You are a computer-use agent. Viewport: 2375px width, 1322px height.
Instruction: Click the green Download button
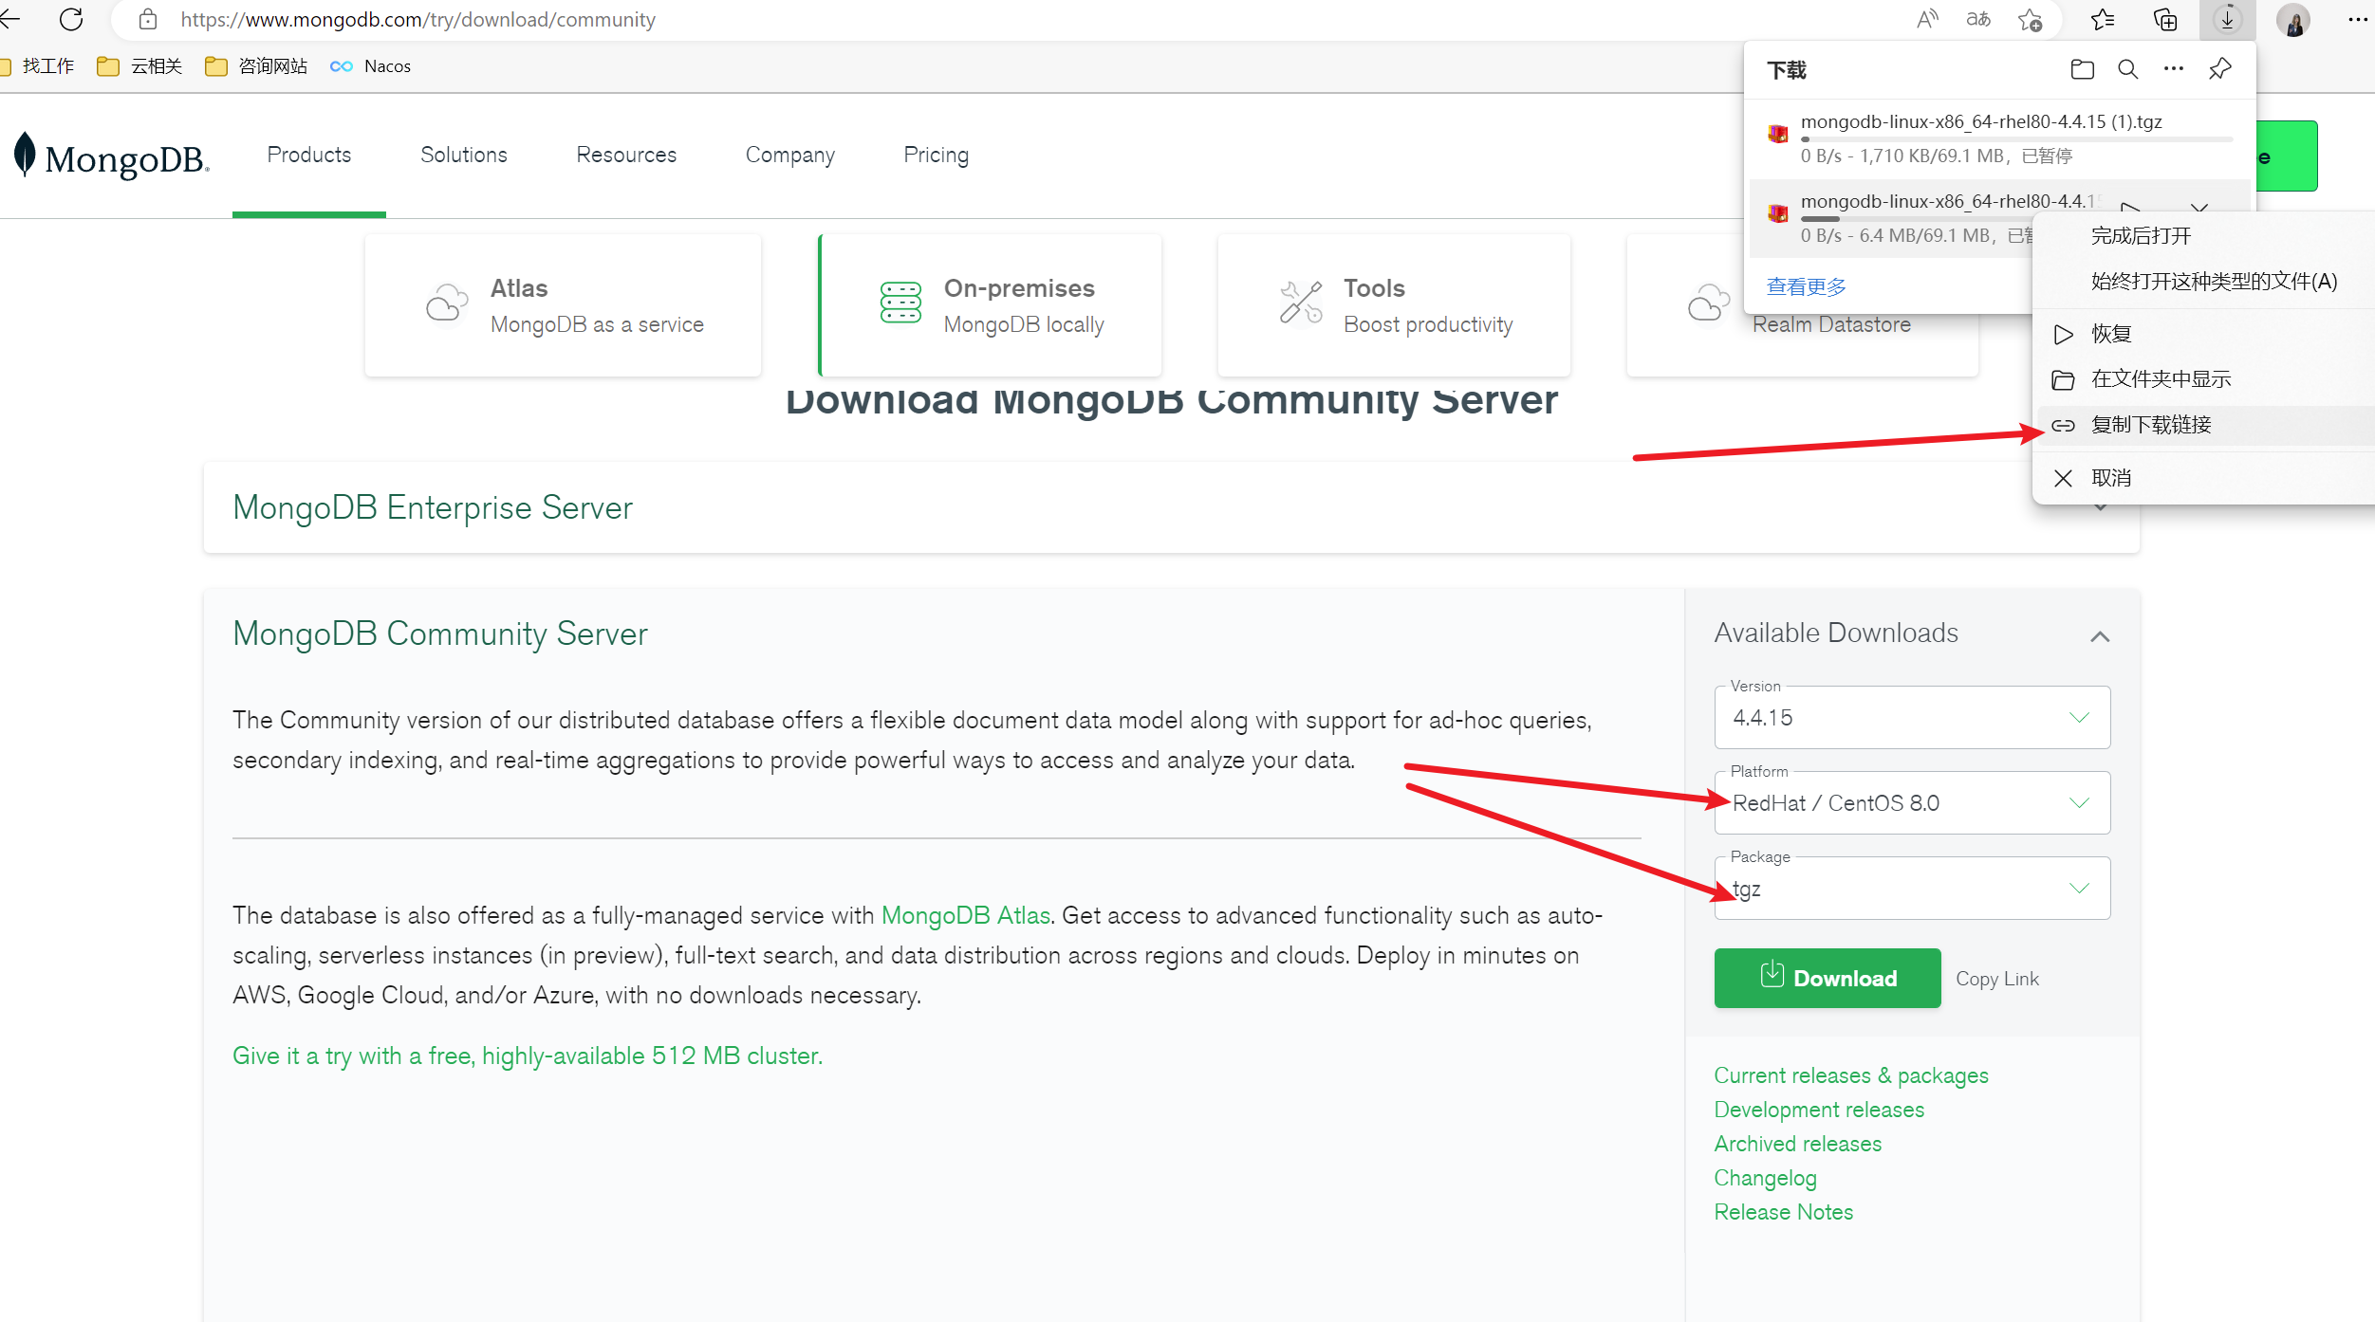click(x=1828, y=979)
